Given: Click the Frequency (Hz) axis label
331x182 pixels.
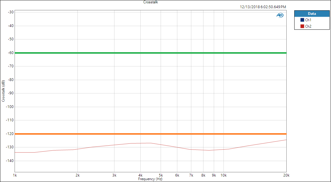Looking at the screenshot, I should [x=150, y=179].
